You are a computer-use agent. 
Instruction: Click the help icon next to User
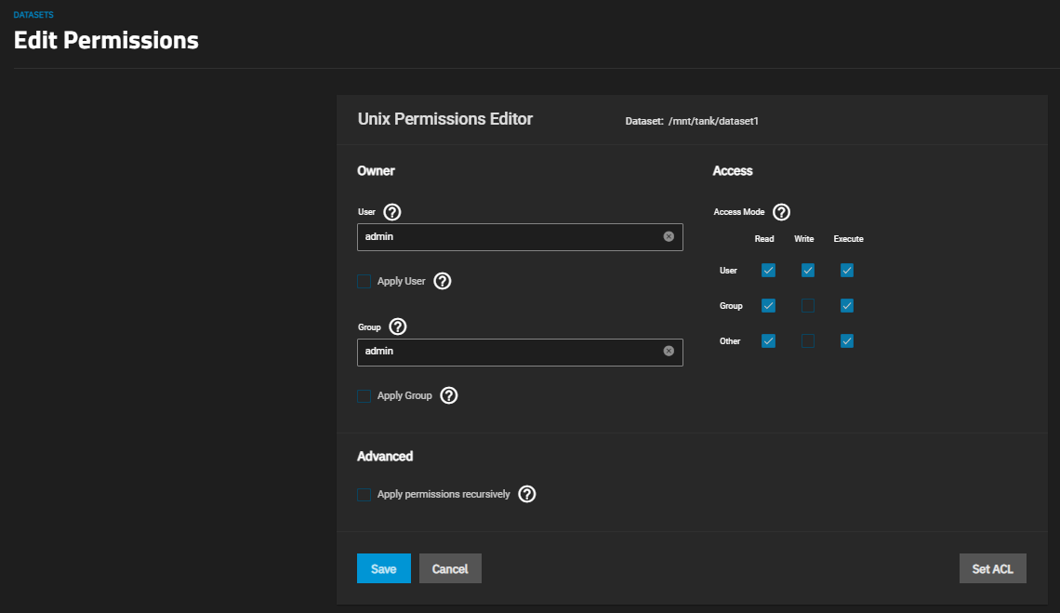[392, 212]
